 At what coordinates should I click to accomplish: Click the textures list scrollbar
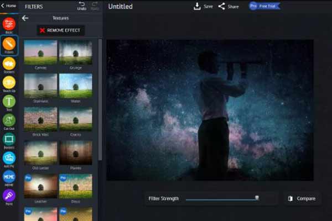pos(100,99)
